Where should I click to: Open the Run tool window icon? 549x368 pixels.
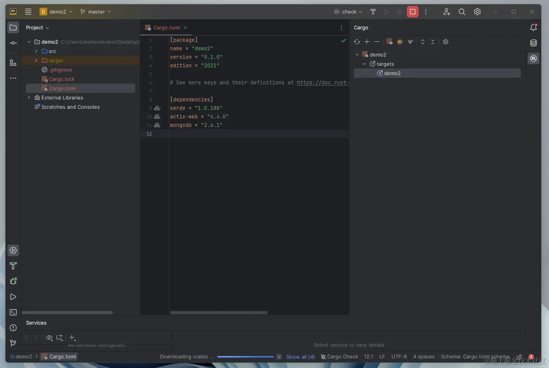pyautogui.click(x=13, y=297)
